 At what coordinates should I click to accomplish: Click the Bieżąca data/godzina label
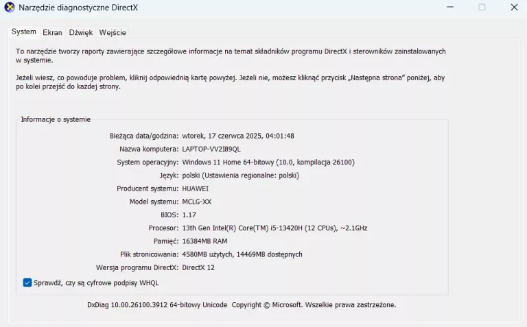pyautogui.click(x=144, y=136)
